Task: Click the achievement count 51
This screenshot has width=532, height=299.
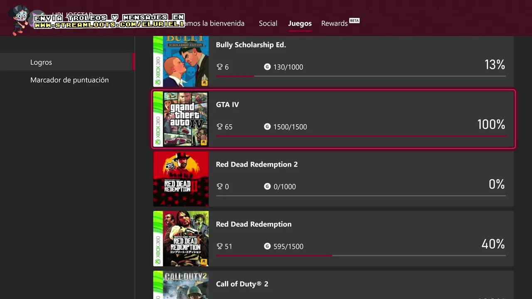Action: [x=229, y=246]
